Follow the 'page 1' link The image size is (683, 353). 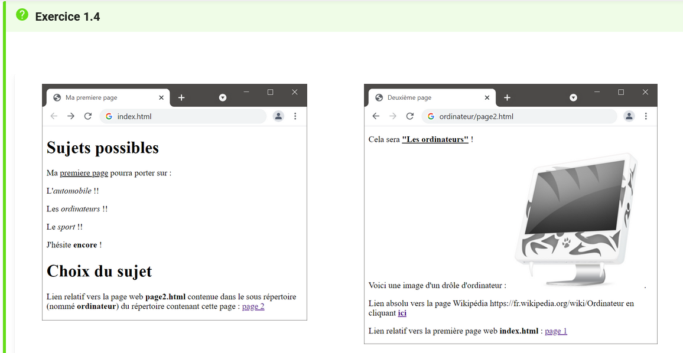pyautogui.click(x=555, y=331)
